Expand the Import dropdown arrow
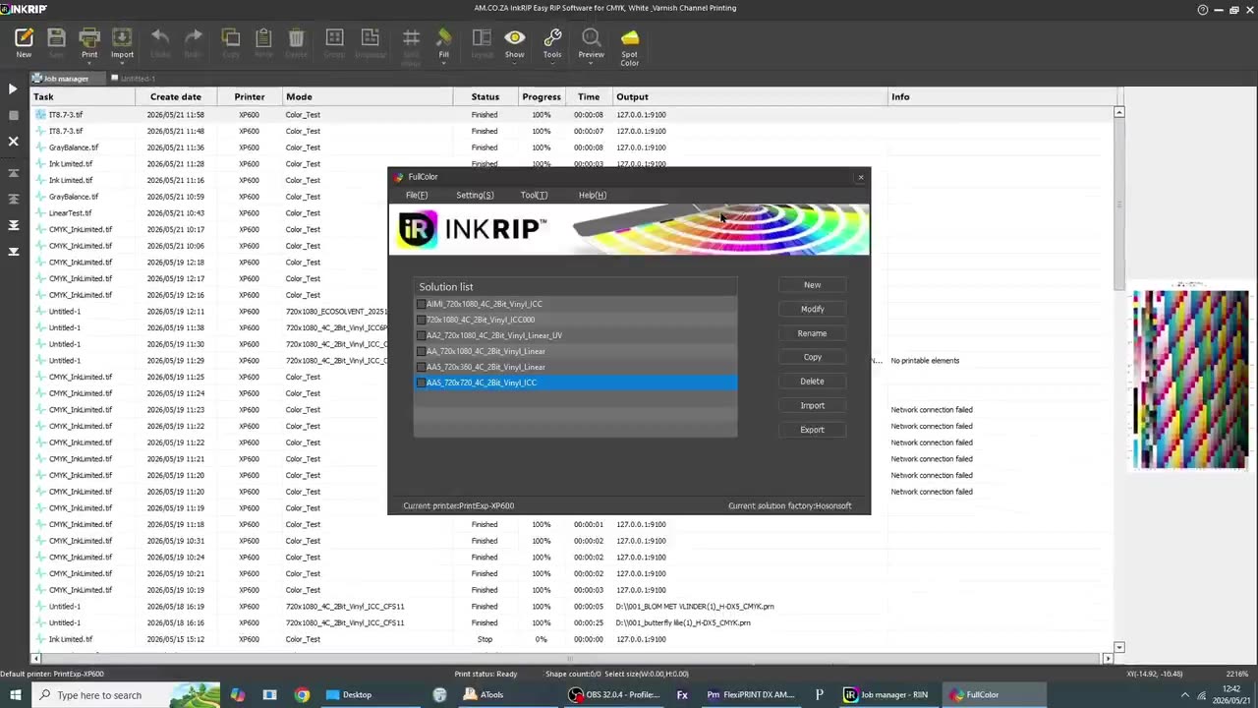The height and width of the screenshot is (708, 1258). (122, 64)
